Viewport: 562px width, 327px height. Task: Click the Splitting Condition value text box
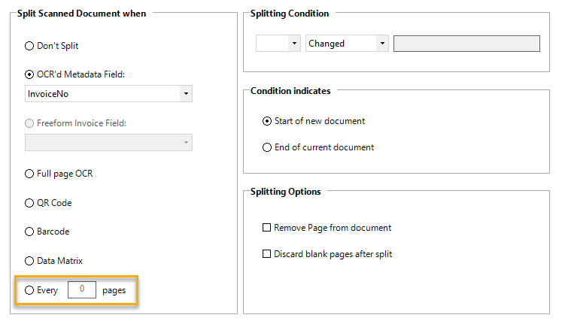coord(466,44)
